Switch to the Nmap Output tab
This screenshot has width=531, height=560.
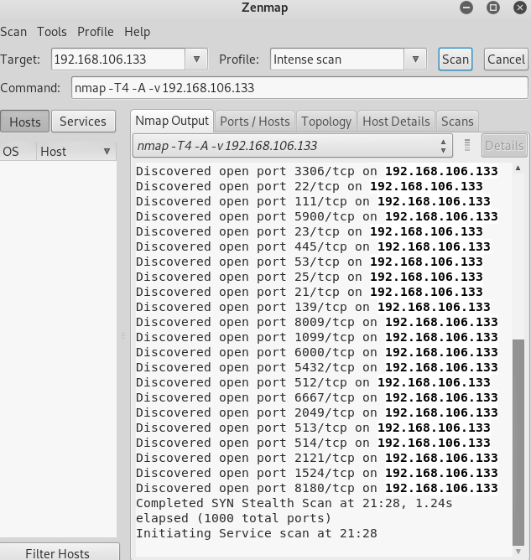coord(172,121)
